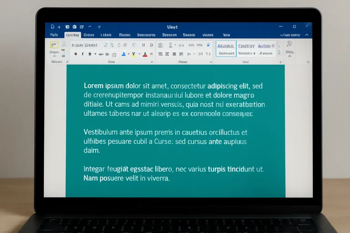Click the yellow-outlined paste icon
The image size is (350, 233).
[x=54, y=45]
